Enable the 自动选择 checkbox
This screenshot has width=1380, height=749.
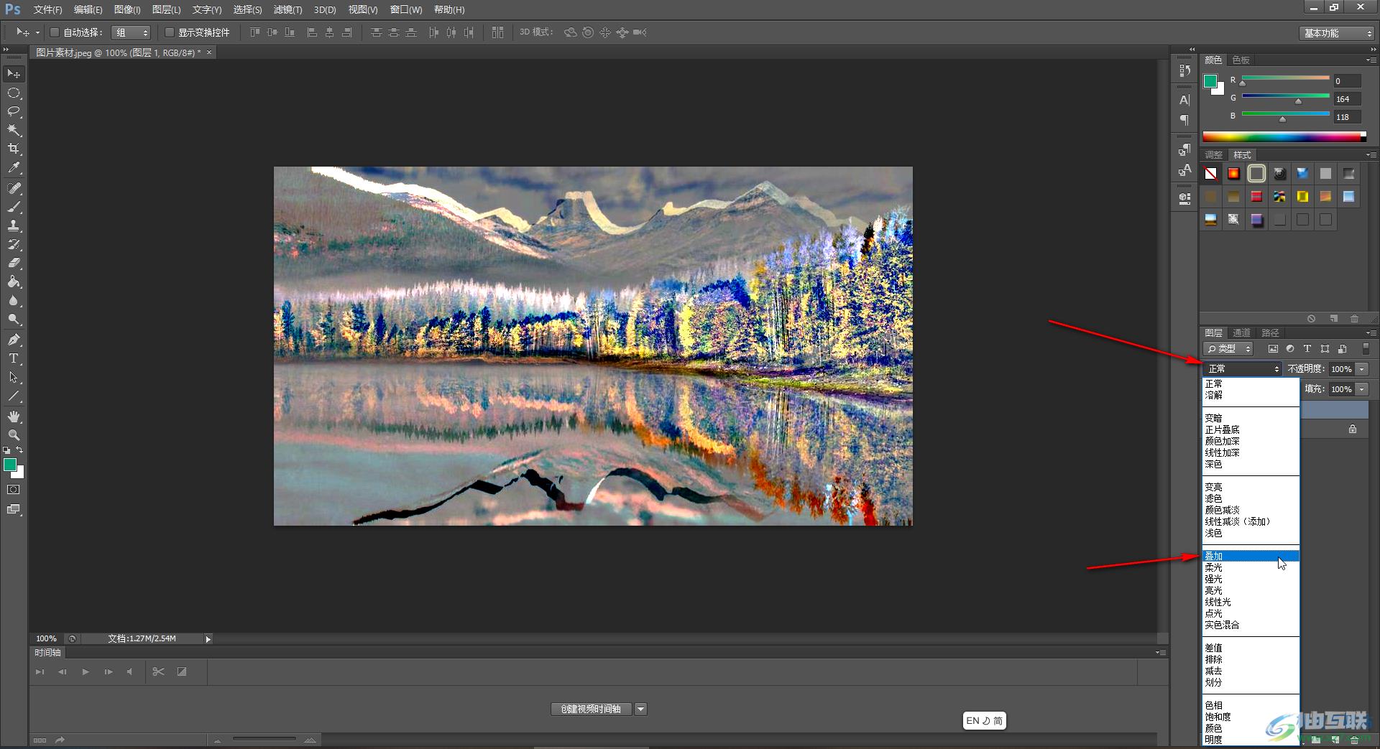click(x=54, y=32)
